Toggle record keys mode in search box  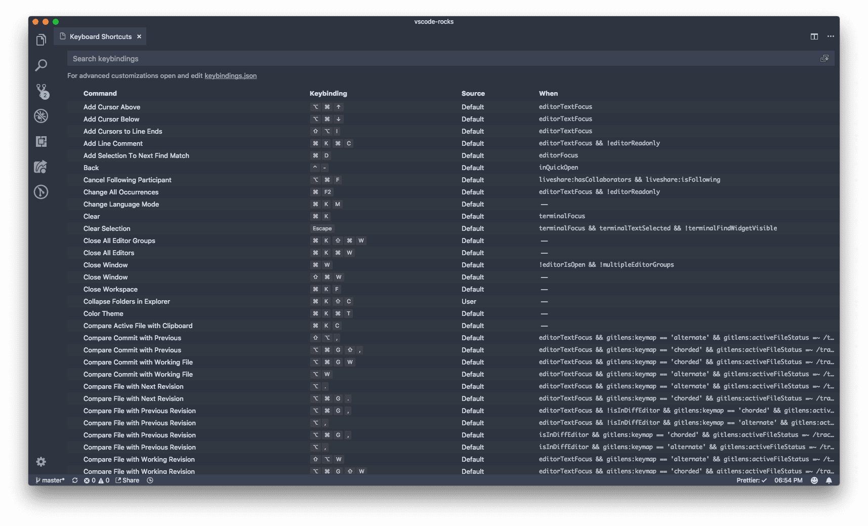[824, 59]
